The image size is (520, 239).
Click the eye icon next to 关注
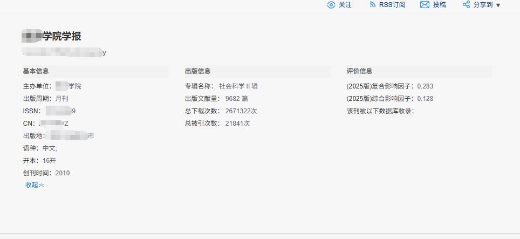click(331, 5)
